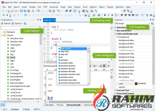Switch to the Code Editor tab
Screen dimensions: 155x111
click(x=49, y=105)
